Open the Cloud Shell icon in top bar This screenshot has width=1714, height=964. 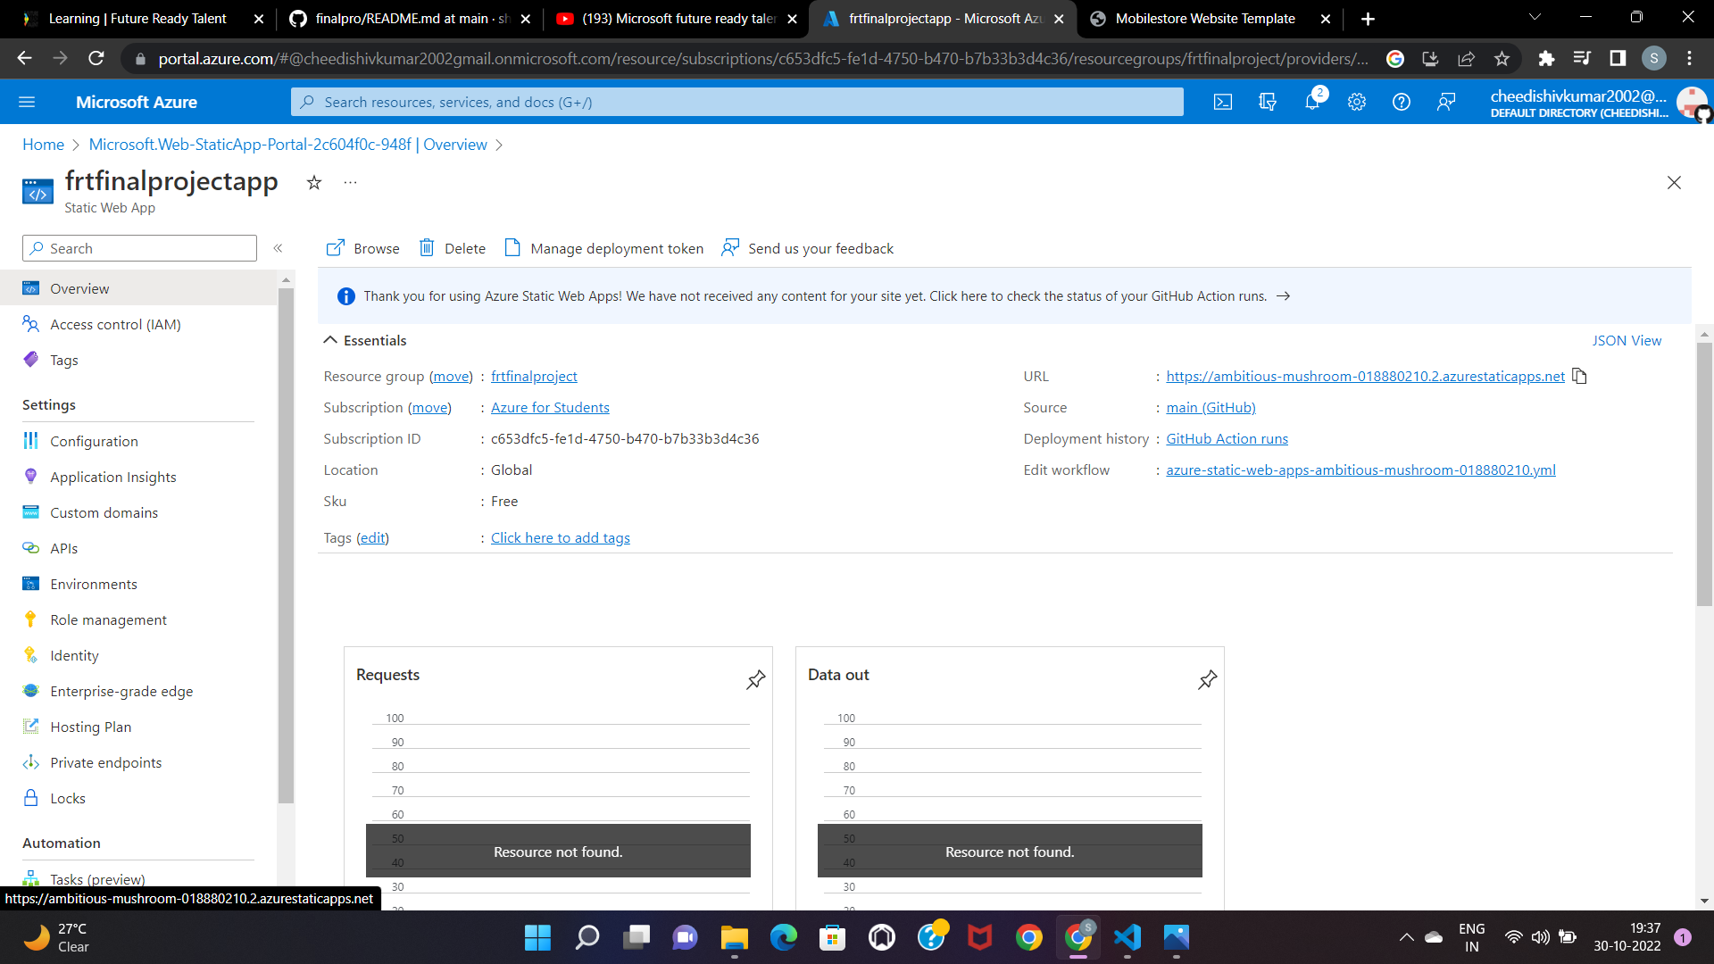(x=1222, y=102)
